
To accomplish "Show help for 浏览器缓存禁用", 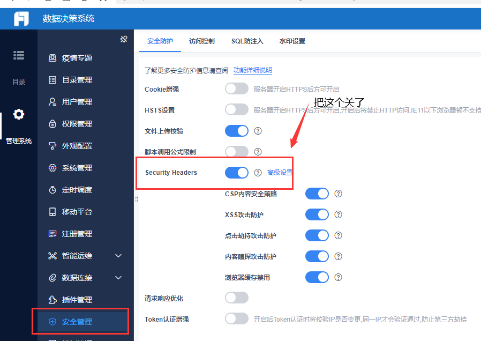I will coord(338,277).
